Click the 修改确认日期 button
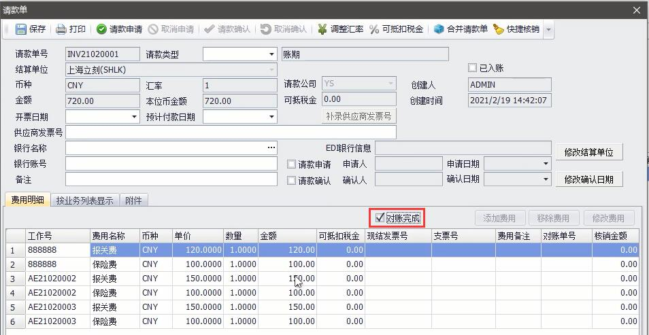 [588, 179]
